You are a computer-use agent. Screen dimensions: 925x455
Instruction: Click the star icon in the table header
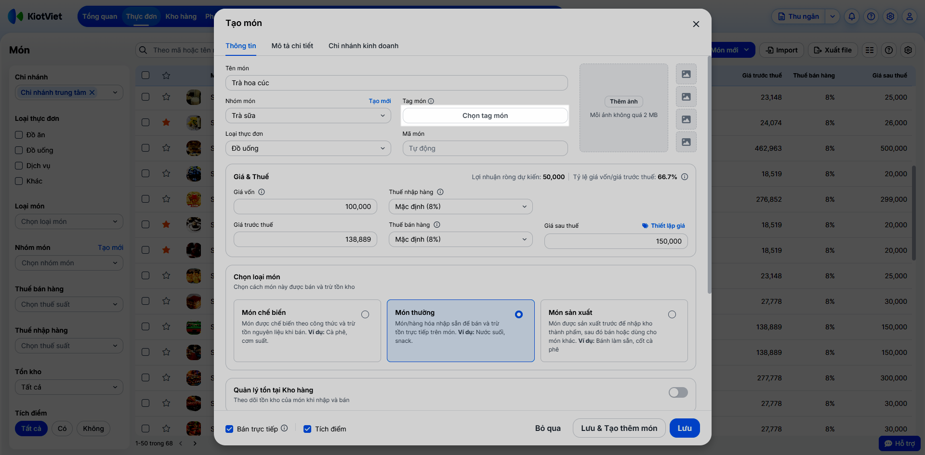pos(166,75)
